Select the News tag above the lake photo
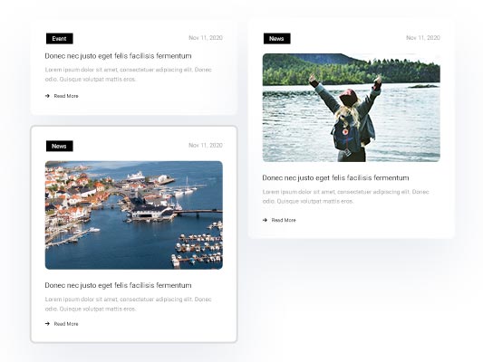This screenshot has height=362, width=483. tap(277, 38)
